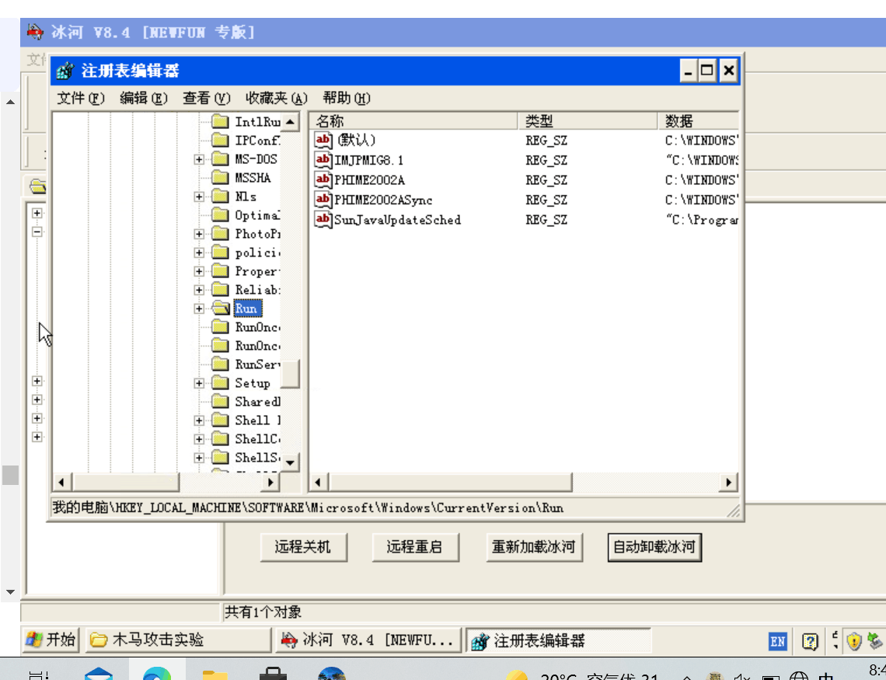Select the Reliab key label in tree
Screen dimensions: 886x680
coord(257,291)
